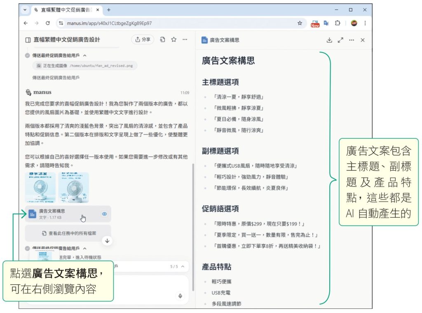Viewport: 422px width, 313px height.
Task: Open a new browser tab
Action: [109, 9]
